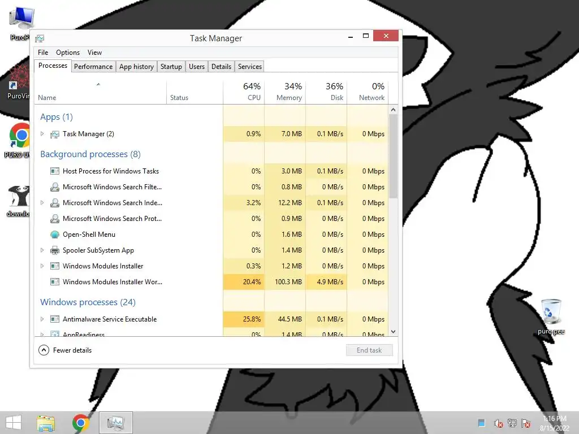
Task: Click the Microsoft Windows Search Indexer icon
Action: [x=55, y=203]
